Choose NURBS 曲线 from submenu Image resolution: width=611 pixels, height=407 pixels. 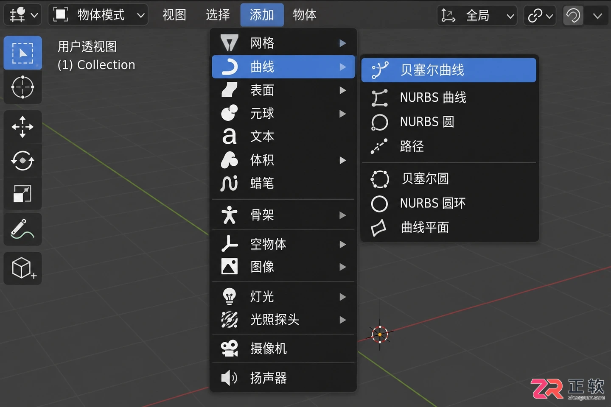coord(449,98)
